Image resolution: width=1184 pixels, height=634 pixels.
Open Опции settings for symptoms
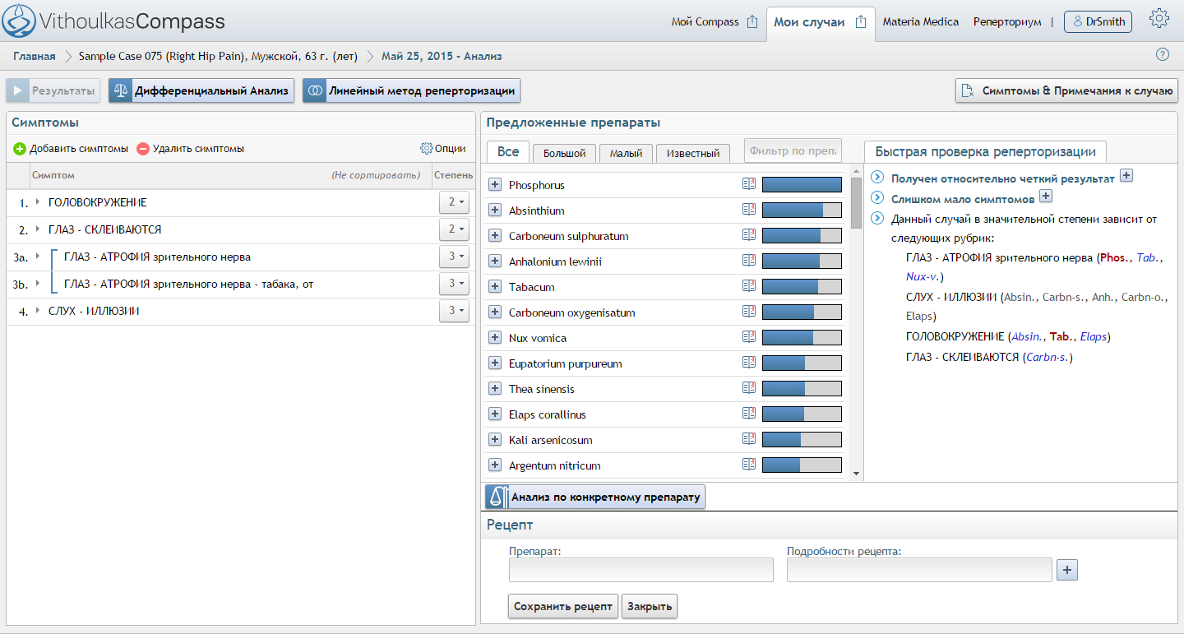[x=443, y=149]
